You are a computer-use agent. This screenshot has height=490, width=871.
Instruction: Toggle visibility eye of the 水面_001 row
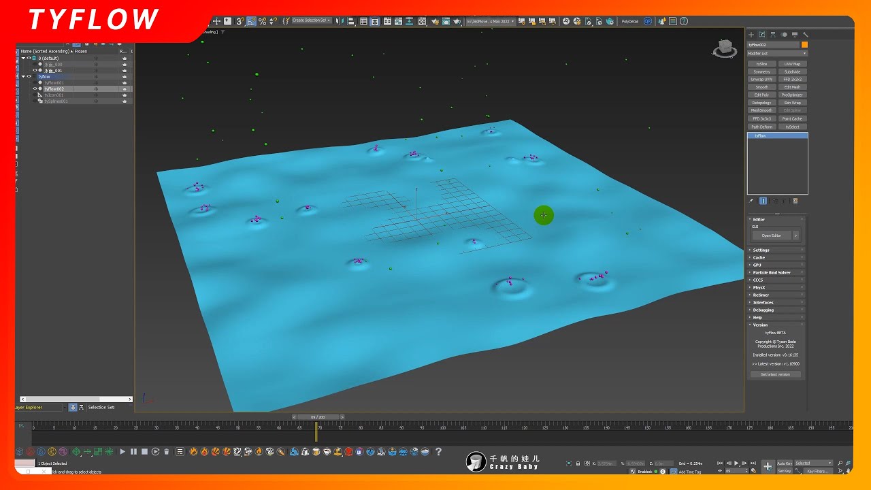coord(35,70)
